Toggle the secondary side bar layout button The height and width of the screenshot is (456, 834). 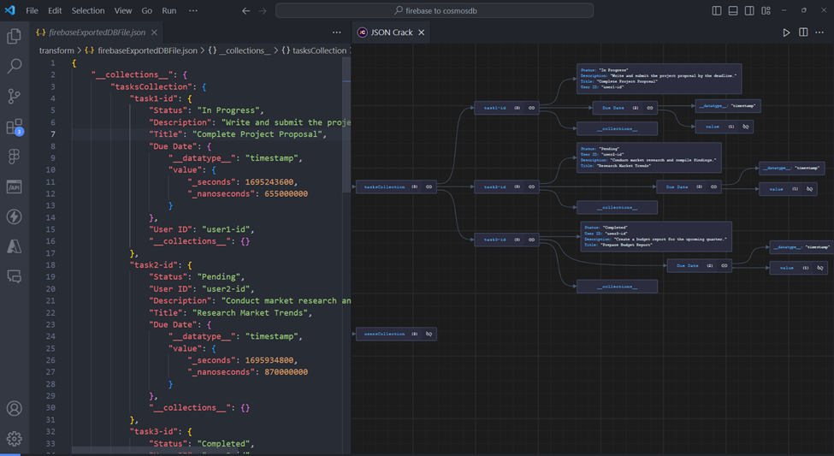point(749,11)
